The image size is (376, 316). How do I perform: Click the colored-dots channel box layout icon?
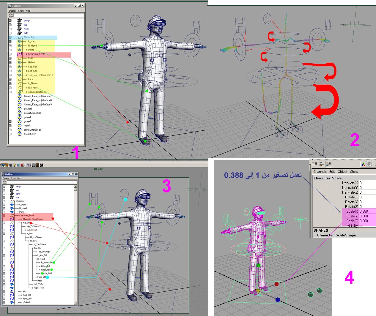(321, 164)
